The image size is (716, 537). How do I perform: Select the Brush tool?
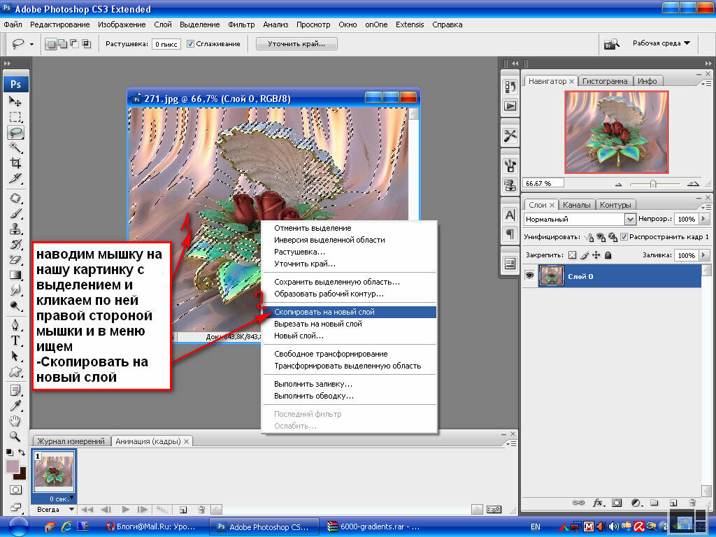coord(15,214)
